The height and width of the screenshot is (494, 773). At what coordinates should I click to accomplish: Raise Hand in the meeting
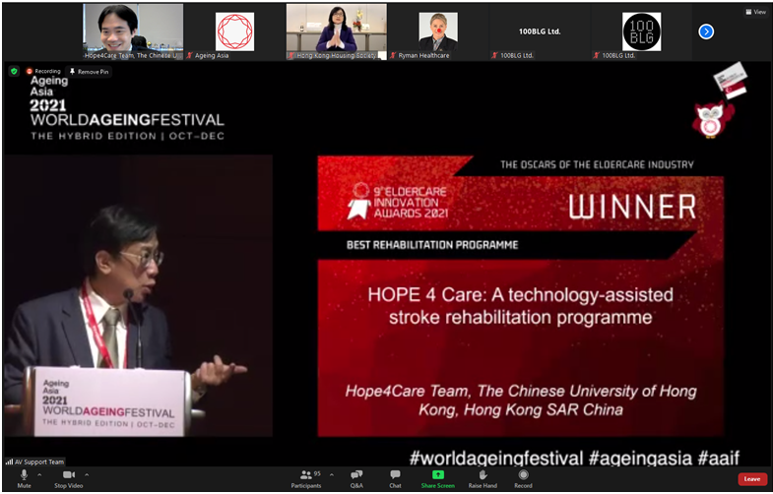click(483, 478)
